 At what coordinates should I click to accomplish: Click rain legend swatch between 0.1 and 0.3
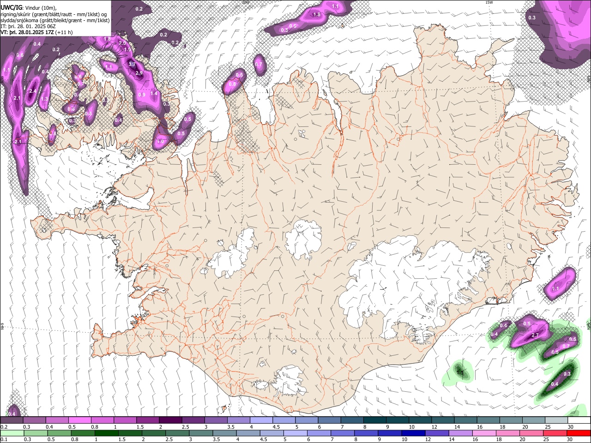coord(12,433)
